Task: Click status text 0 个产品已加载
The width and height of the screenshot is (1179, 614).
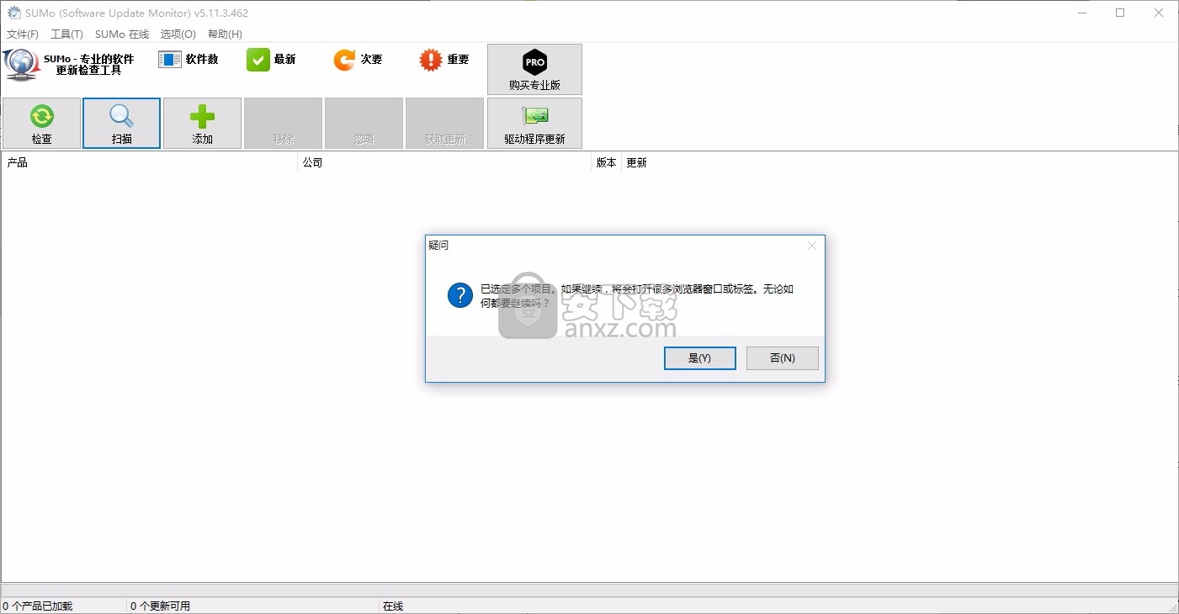Action: tap(37, 606)
